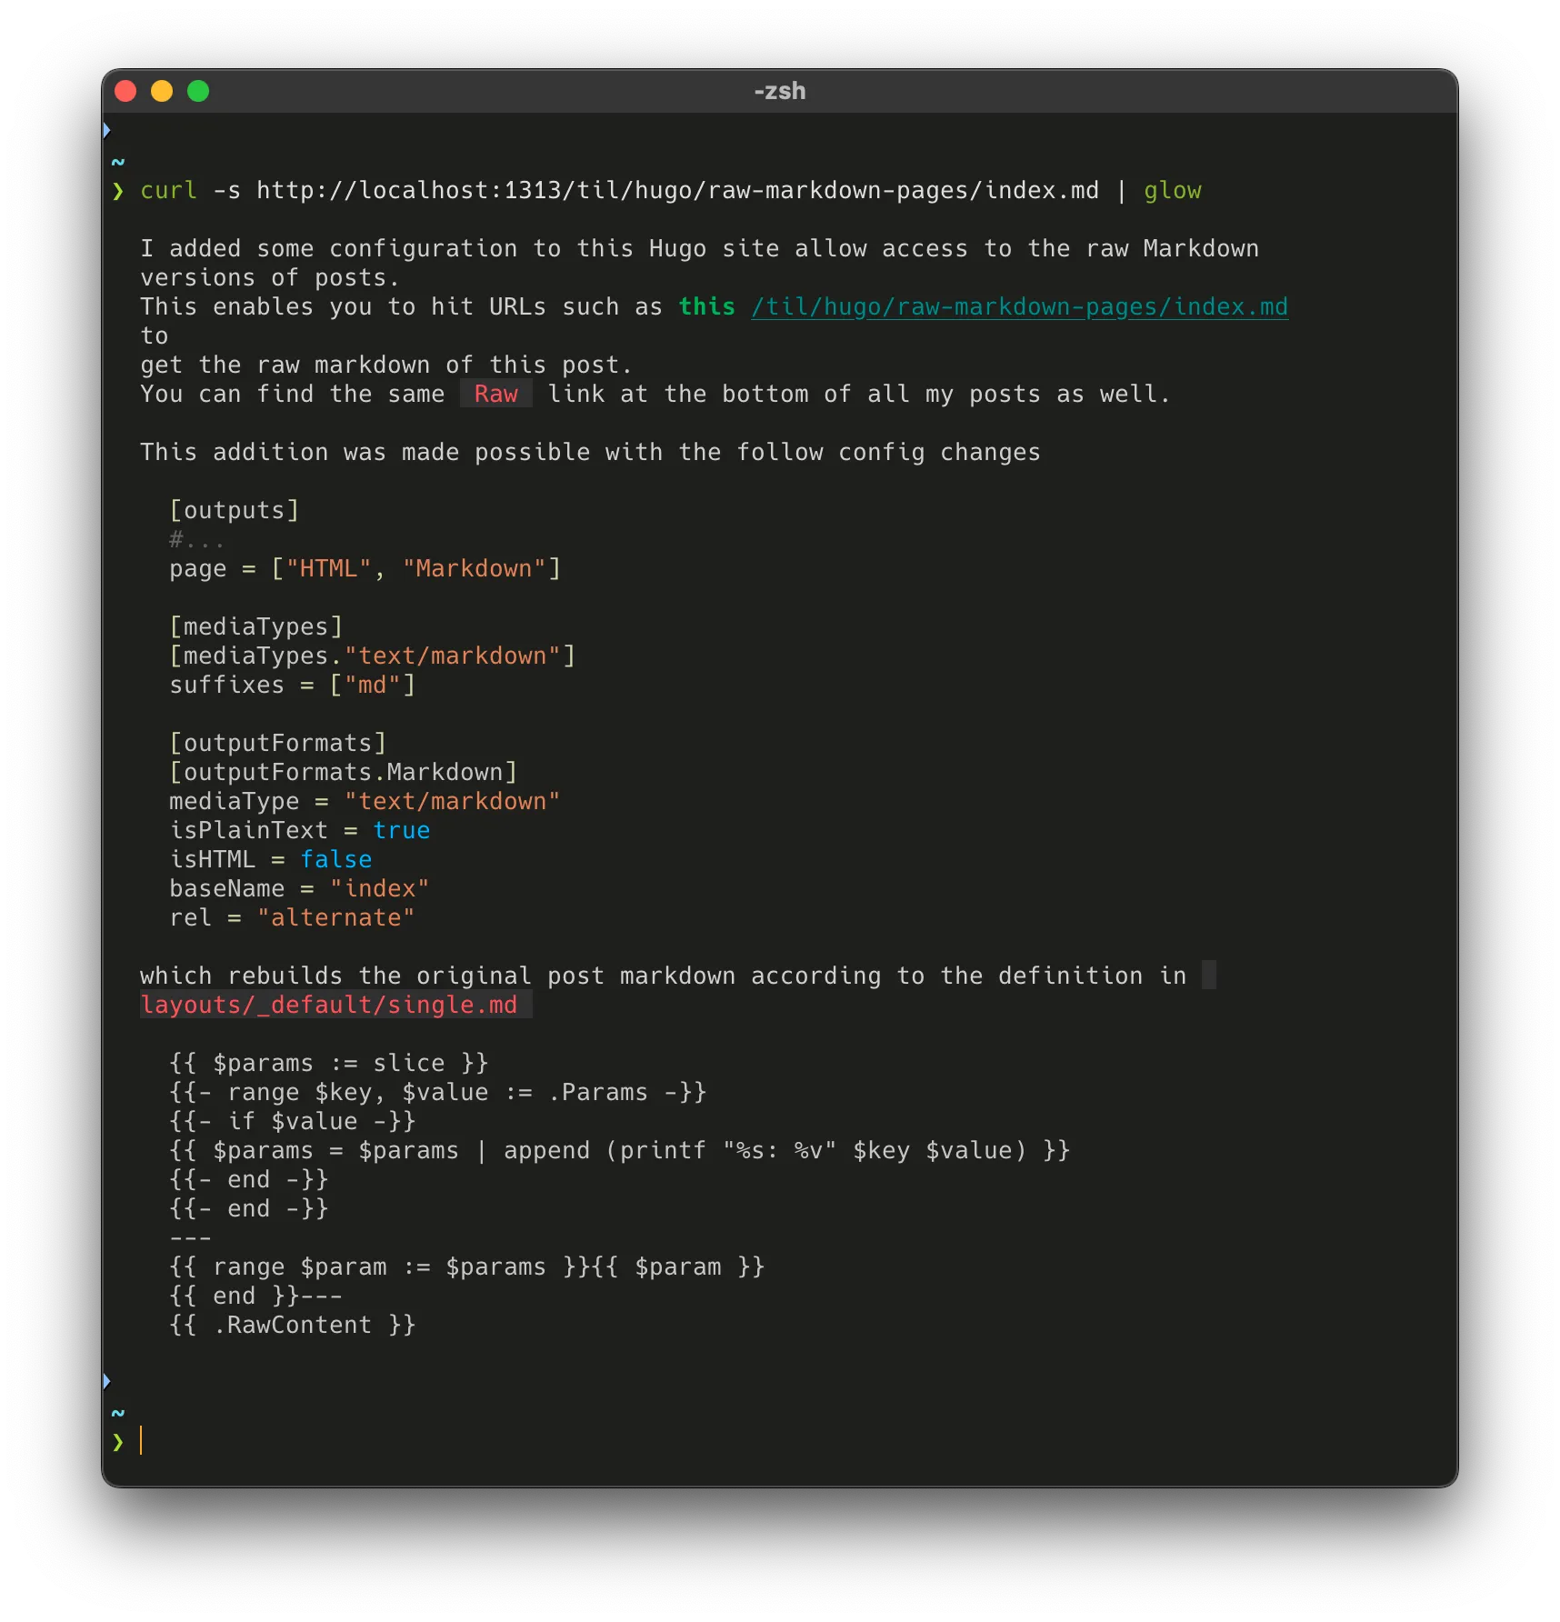Select the highlighted Raw link badge
The image size is (1560, 1622).
496,394
